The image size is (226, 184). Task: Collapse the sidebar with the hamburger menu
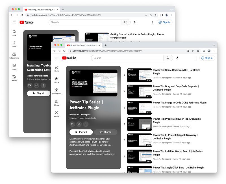pyautogui.click(x=56, y=58)
